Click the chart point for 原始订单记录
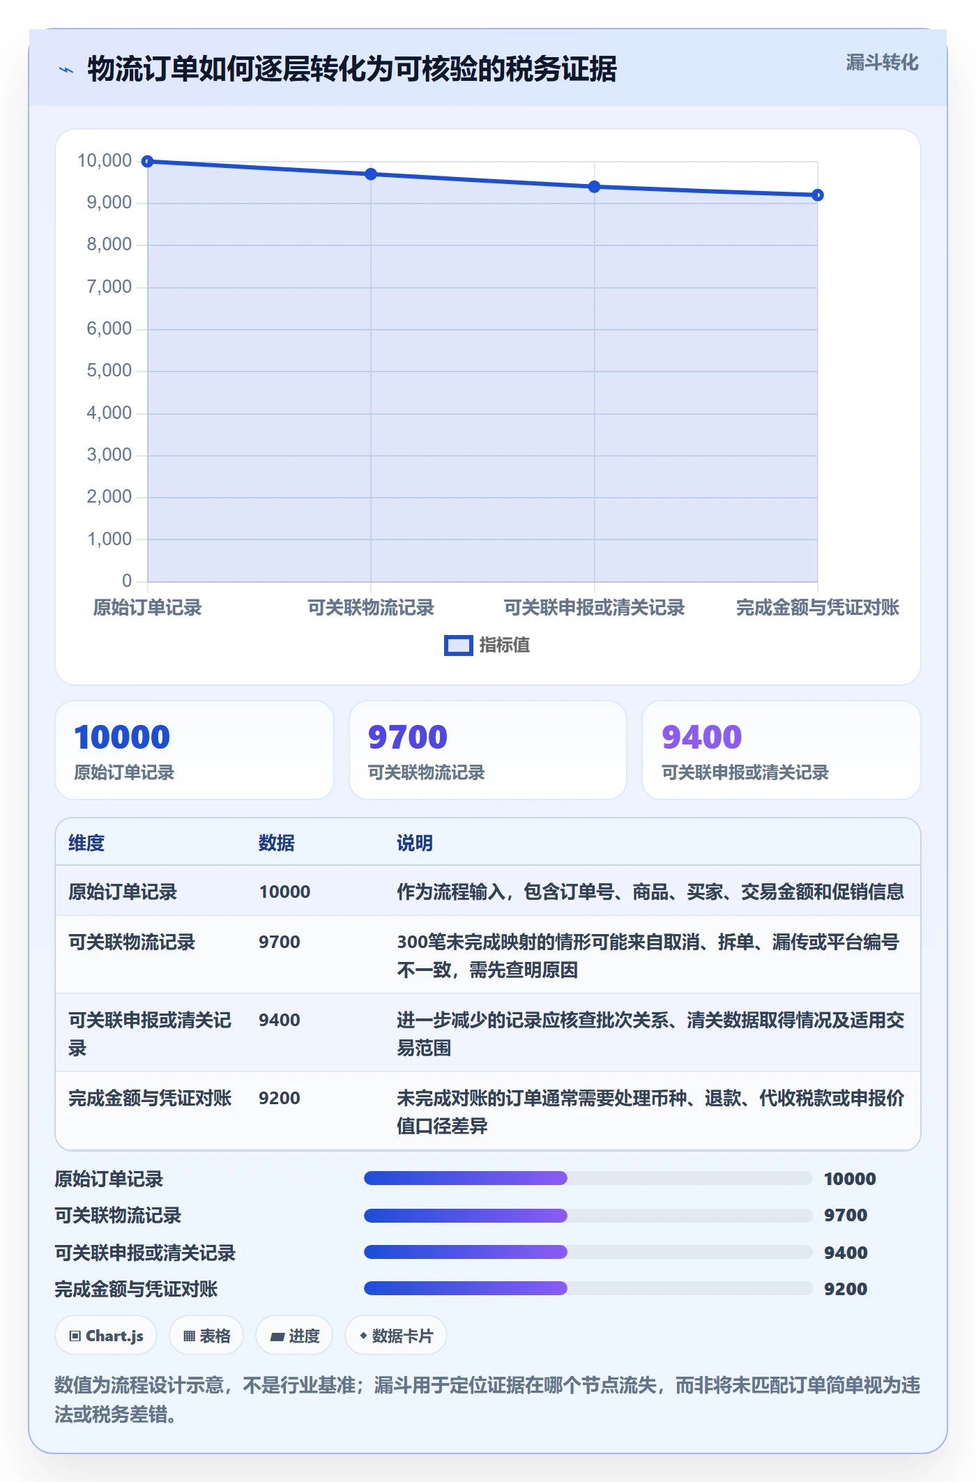Image resolution: width=976 pixels, height=1482 pixels. tap(148, 162)
